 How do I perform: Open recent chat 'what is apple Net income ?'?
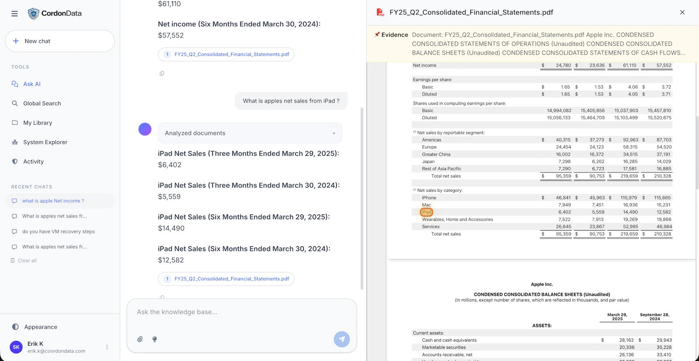coord(60,201)
